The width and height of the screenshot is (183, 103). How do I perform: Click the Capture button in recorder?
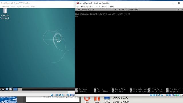tap(107, 100)
